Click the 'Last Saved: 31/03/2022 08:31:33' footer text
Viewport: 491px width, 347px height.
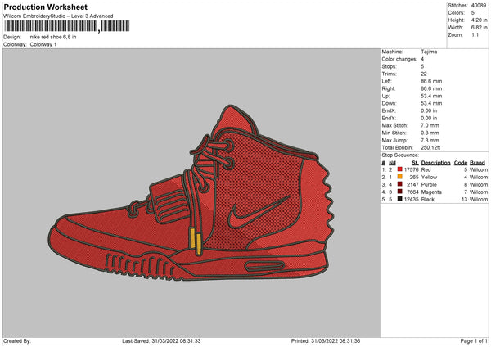tap(161, 341)
